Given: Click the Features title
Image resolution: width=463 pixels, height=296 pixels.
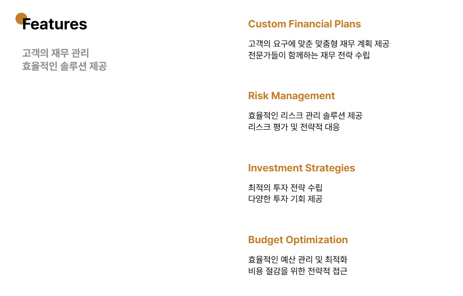Looking at the screenshot, I should (55, 24).
